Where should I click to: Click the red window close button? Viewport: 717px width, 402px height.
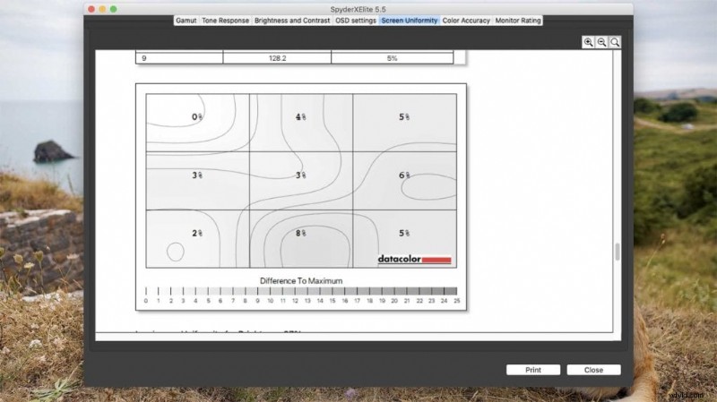pos(91,9)
